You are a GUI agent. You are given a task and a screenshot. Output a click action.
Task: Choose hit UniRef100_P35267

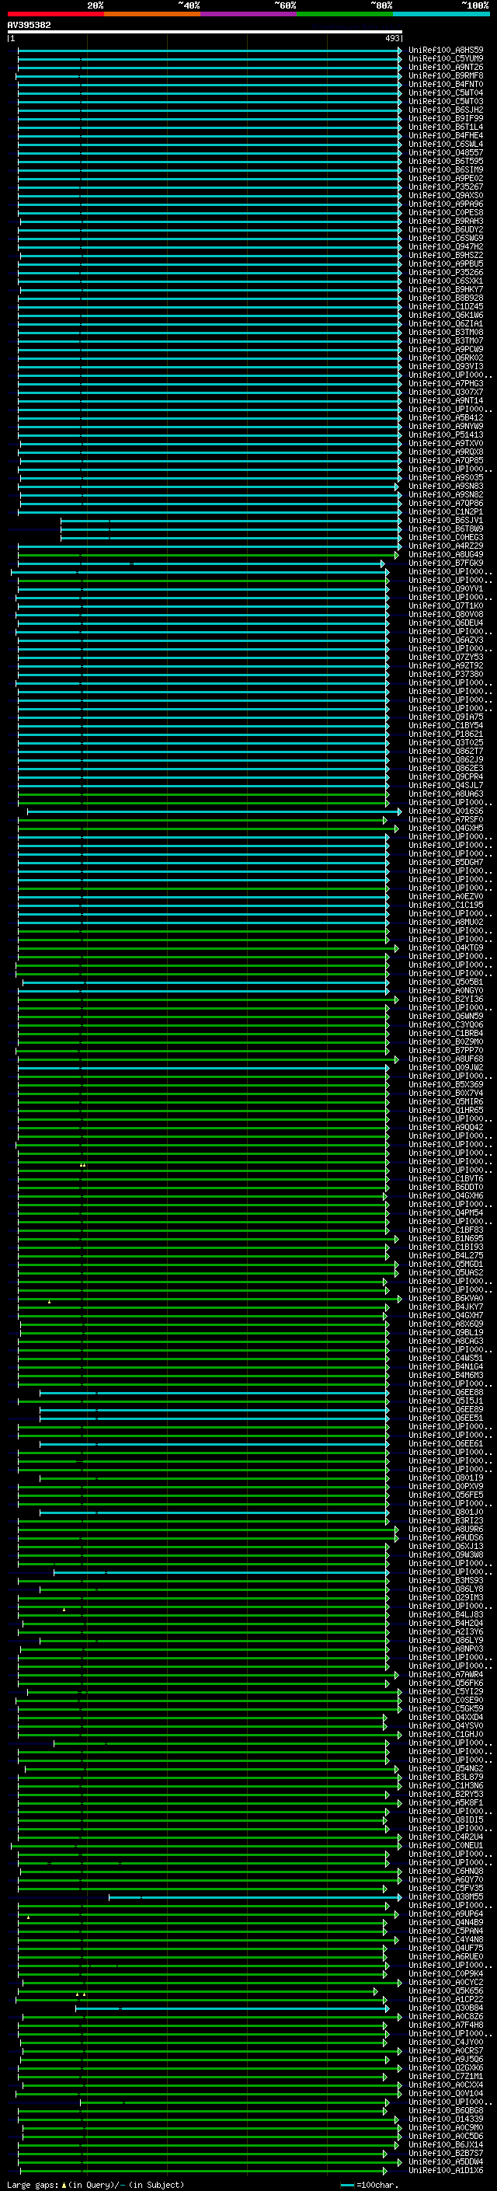446,187
